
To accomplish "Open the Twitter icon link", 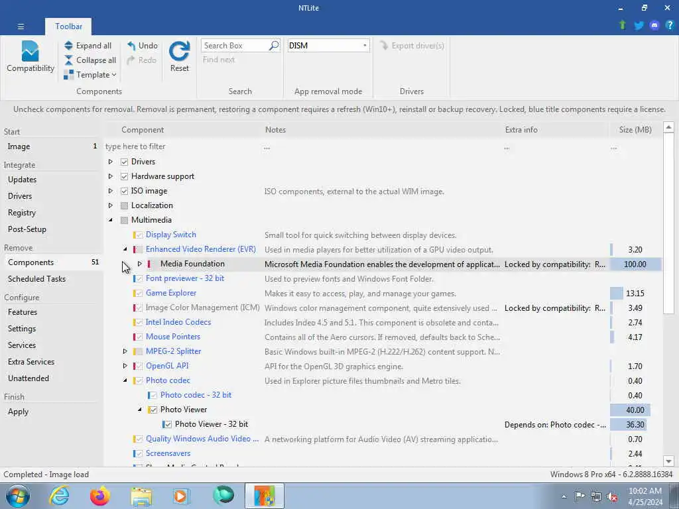I will [639, 26].
